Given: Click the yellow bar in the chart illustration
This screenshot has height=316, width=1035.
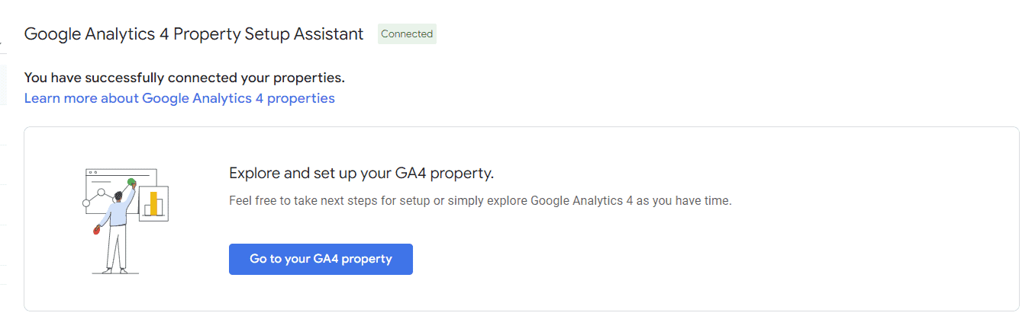Looking at the screenshot, I should point(153,203).
